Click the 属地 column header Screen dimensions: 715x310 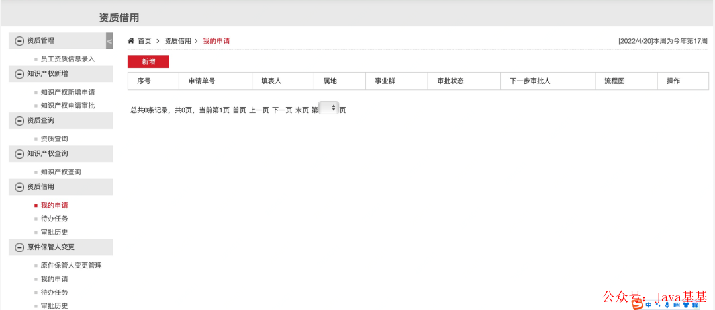[340, 81]
